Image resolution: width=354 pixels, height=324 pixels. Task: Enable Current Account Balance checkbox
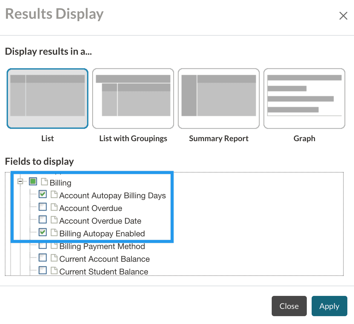tap(43, 258)
